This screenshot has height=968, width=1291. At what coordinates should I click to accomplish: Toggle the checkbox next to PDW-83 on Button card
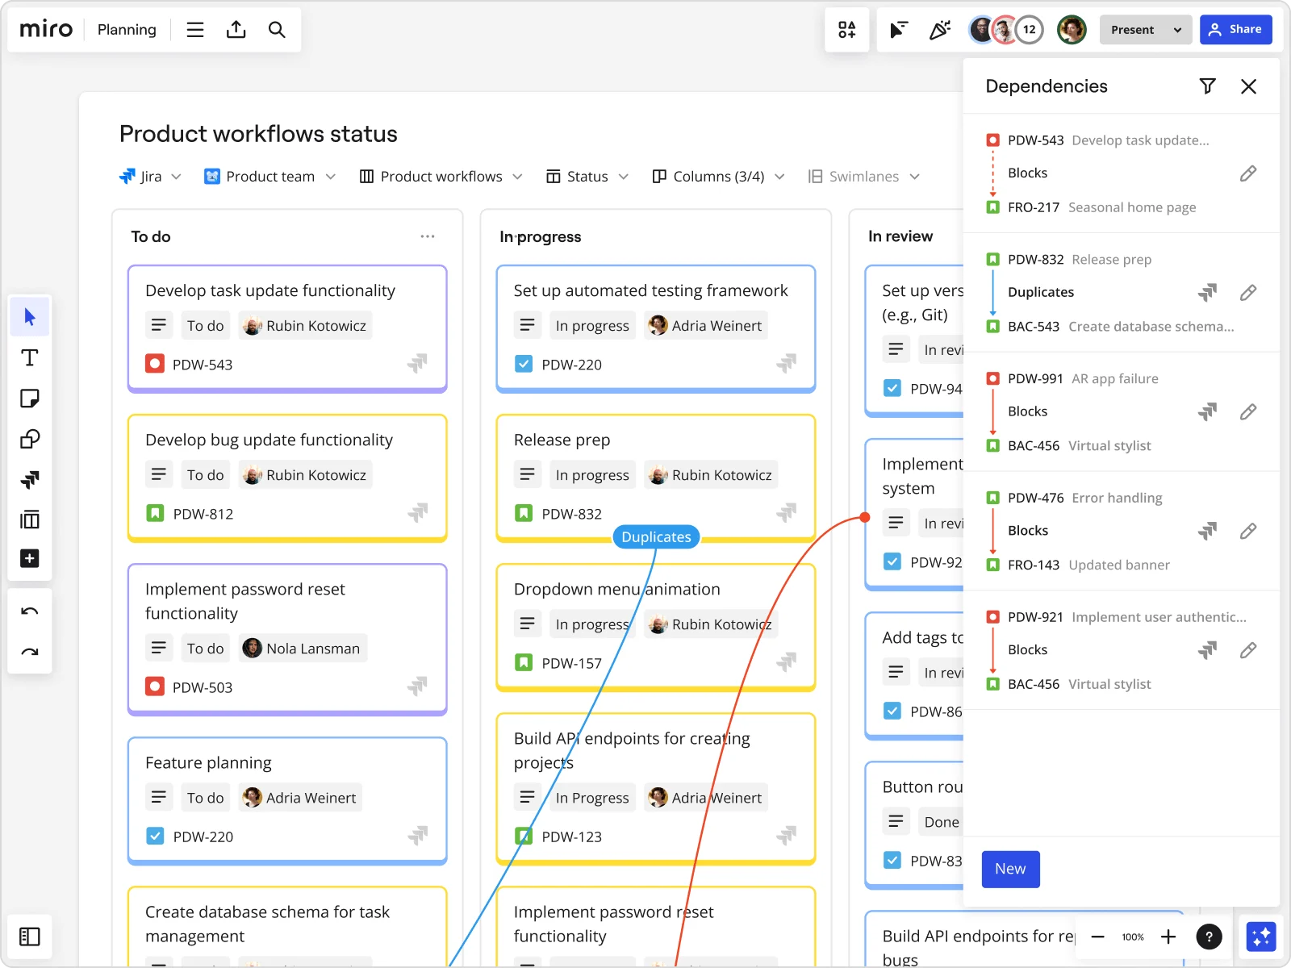[x=893, y=860]
